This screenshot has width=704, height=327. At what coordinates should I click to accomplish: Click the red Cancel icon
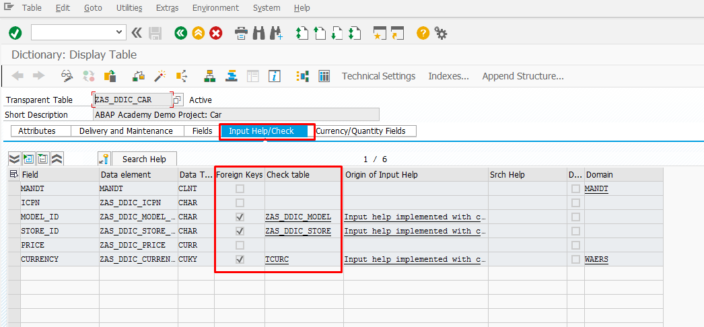[215, 32]
